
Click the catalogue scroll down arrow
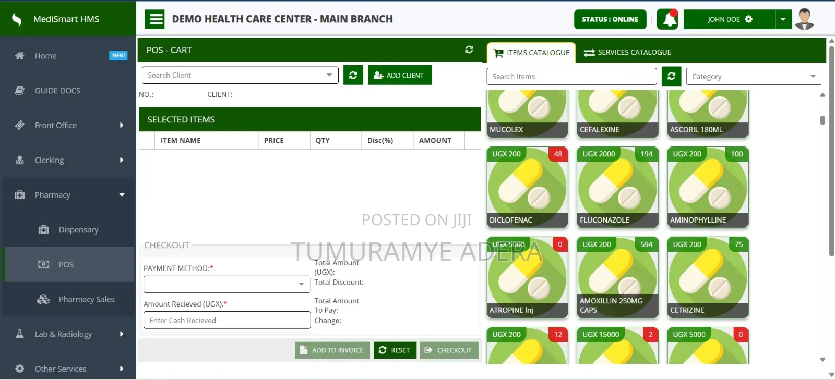tap(822, 359)
